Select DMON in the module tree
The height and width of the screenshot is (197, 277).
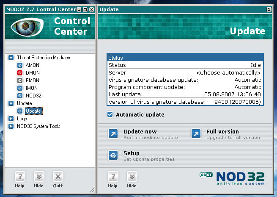[x=33, y=73]
